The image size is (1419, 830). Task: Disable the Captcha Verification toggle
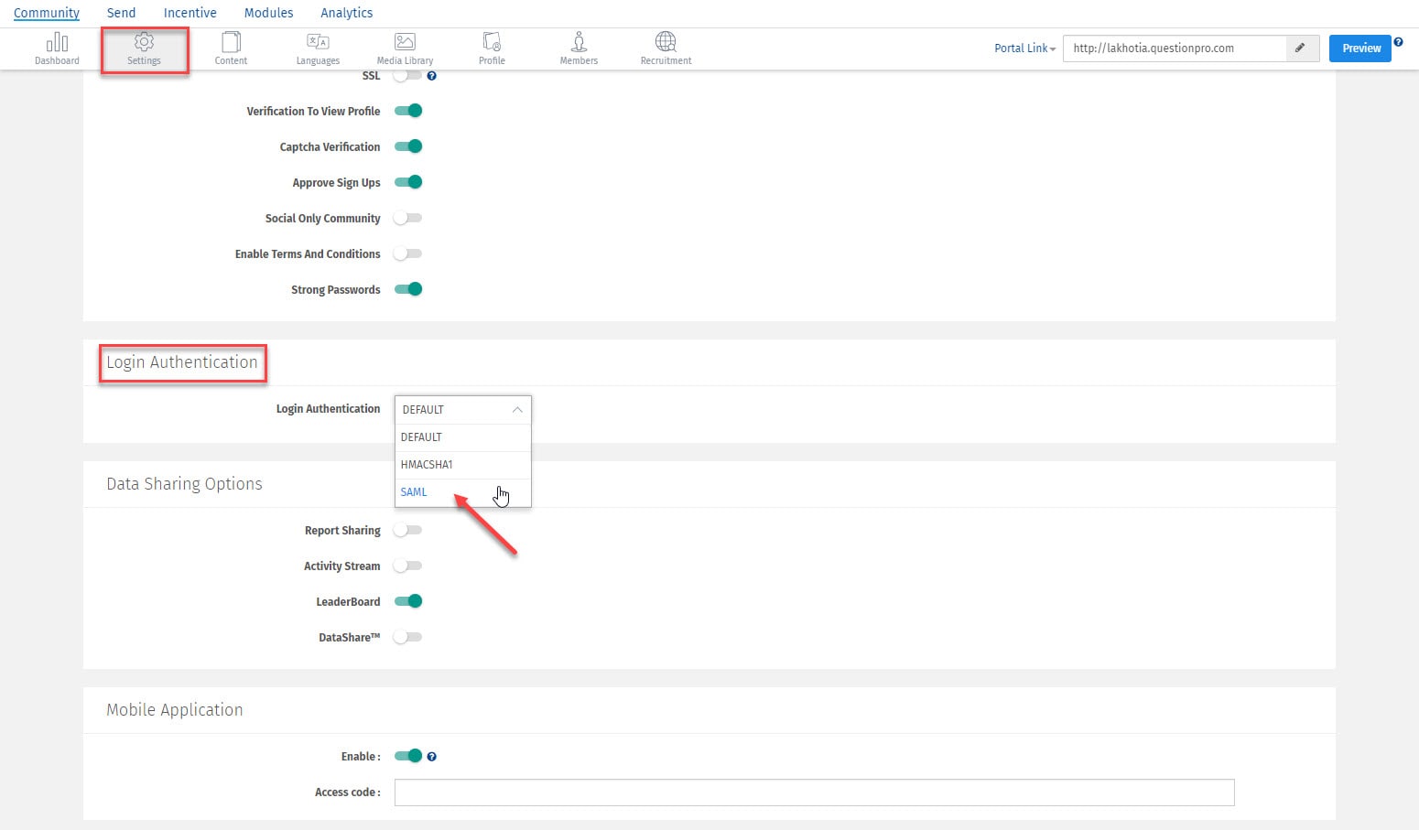(x=408, y=146)
